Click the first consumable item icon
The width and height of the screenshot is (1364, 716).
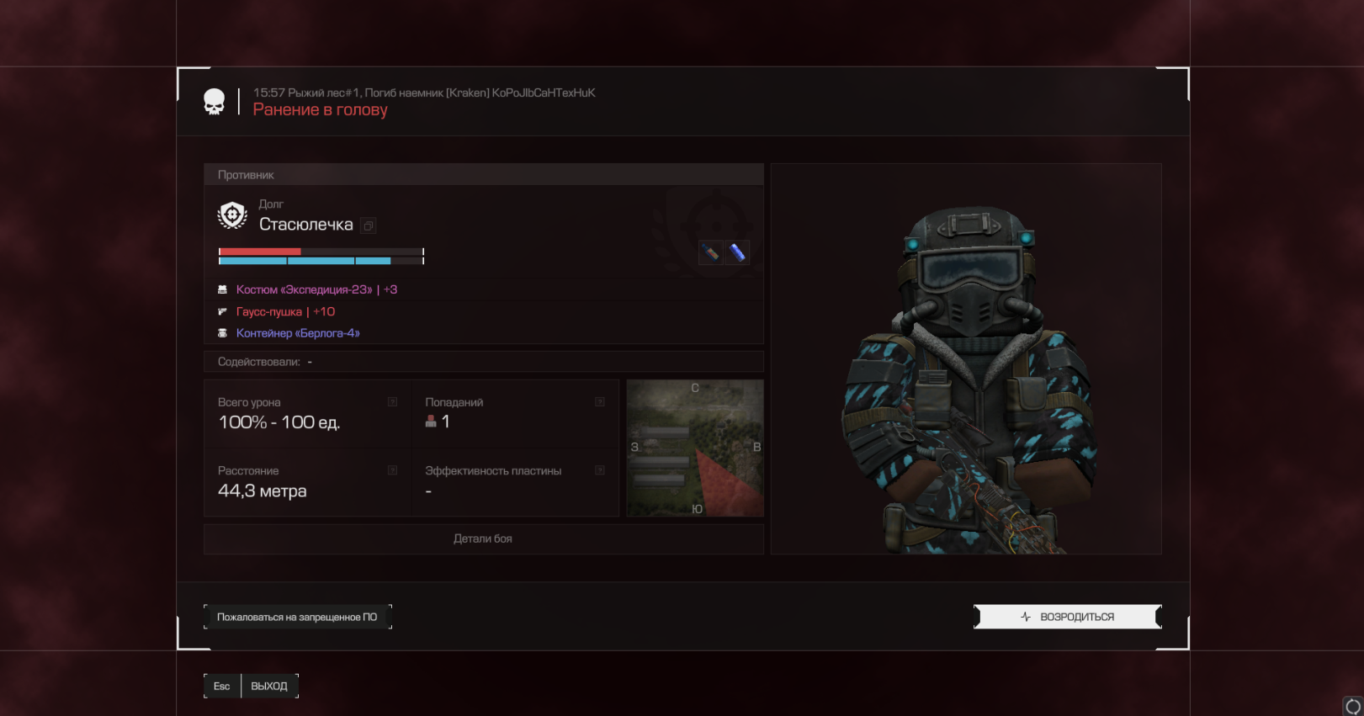click(x=711, y=252)
